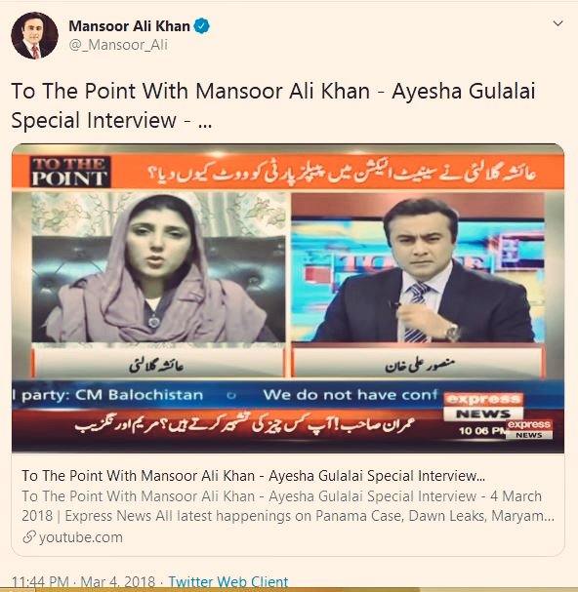Click the Express News logo in video
This screenshot has width=578, height=592.
483,407
